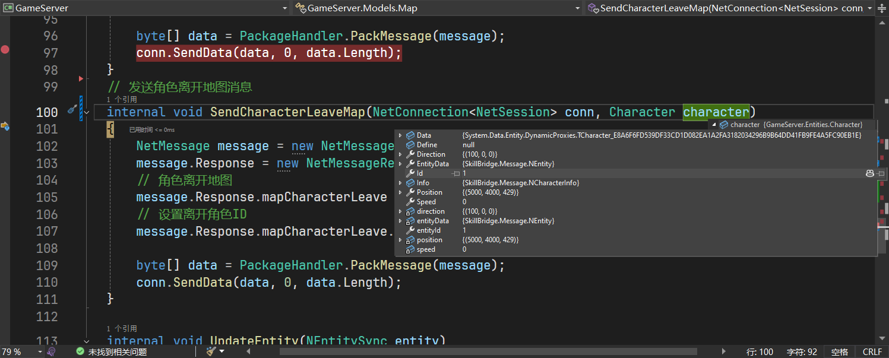Open the 79 % zoom level dropdown
Screen dimensions: 889x358
click(x=40, y=352)
